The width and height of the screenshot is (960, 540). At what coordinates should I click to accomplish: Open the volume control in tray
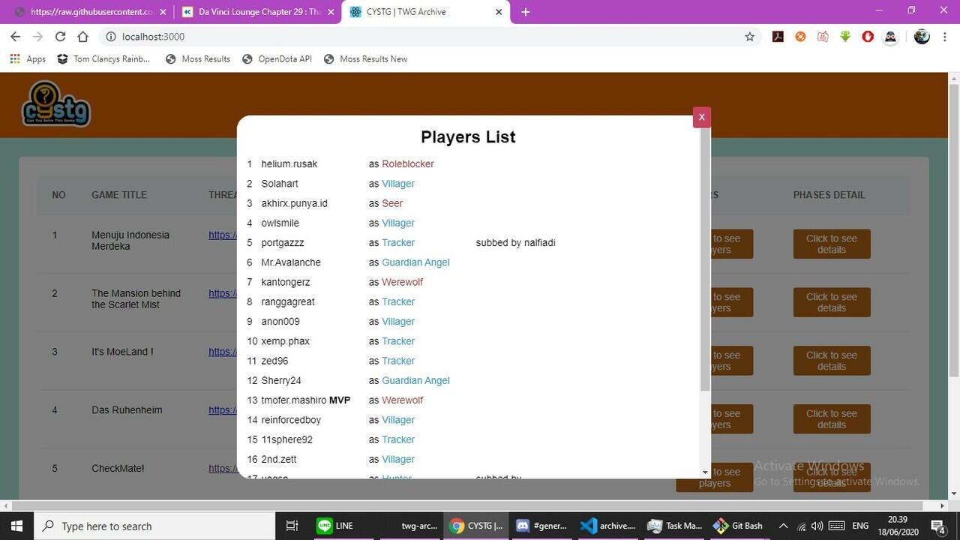coord(817,526)
